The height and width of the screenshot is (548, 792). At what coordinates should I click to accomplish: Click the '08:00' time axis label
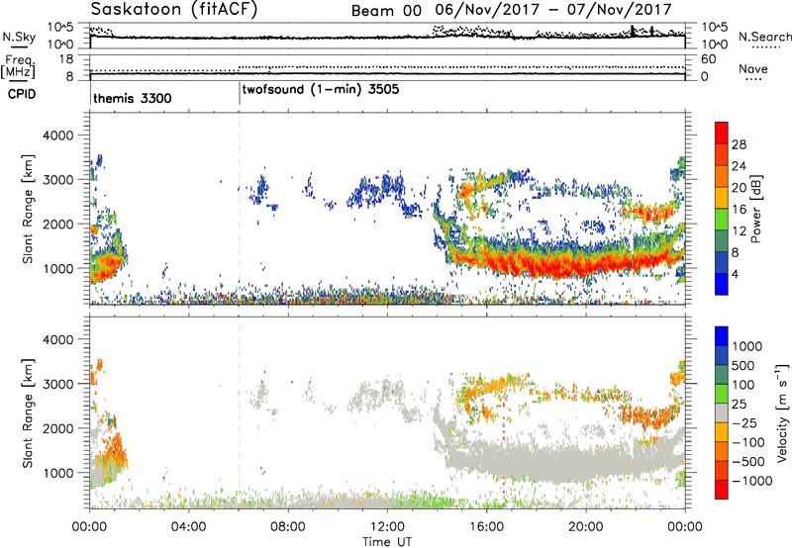point(287,527)
